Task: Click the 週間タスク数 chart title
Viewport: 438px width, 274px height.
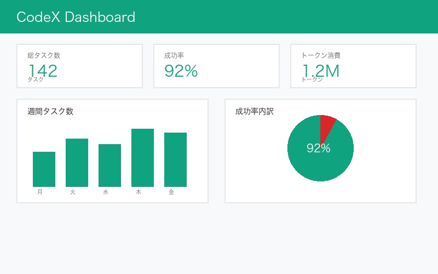Action: (x=50, y=111)
